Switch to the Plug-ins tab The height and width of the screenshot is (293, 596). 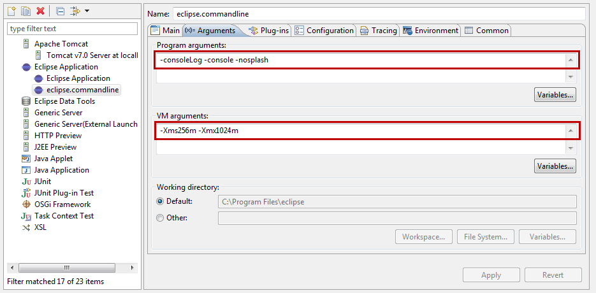269,31
